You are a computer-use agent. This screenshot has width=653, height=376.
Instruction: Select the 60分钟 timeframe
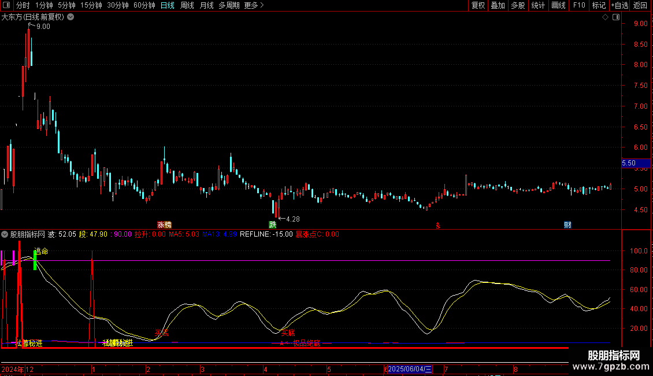[144, 5]
